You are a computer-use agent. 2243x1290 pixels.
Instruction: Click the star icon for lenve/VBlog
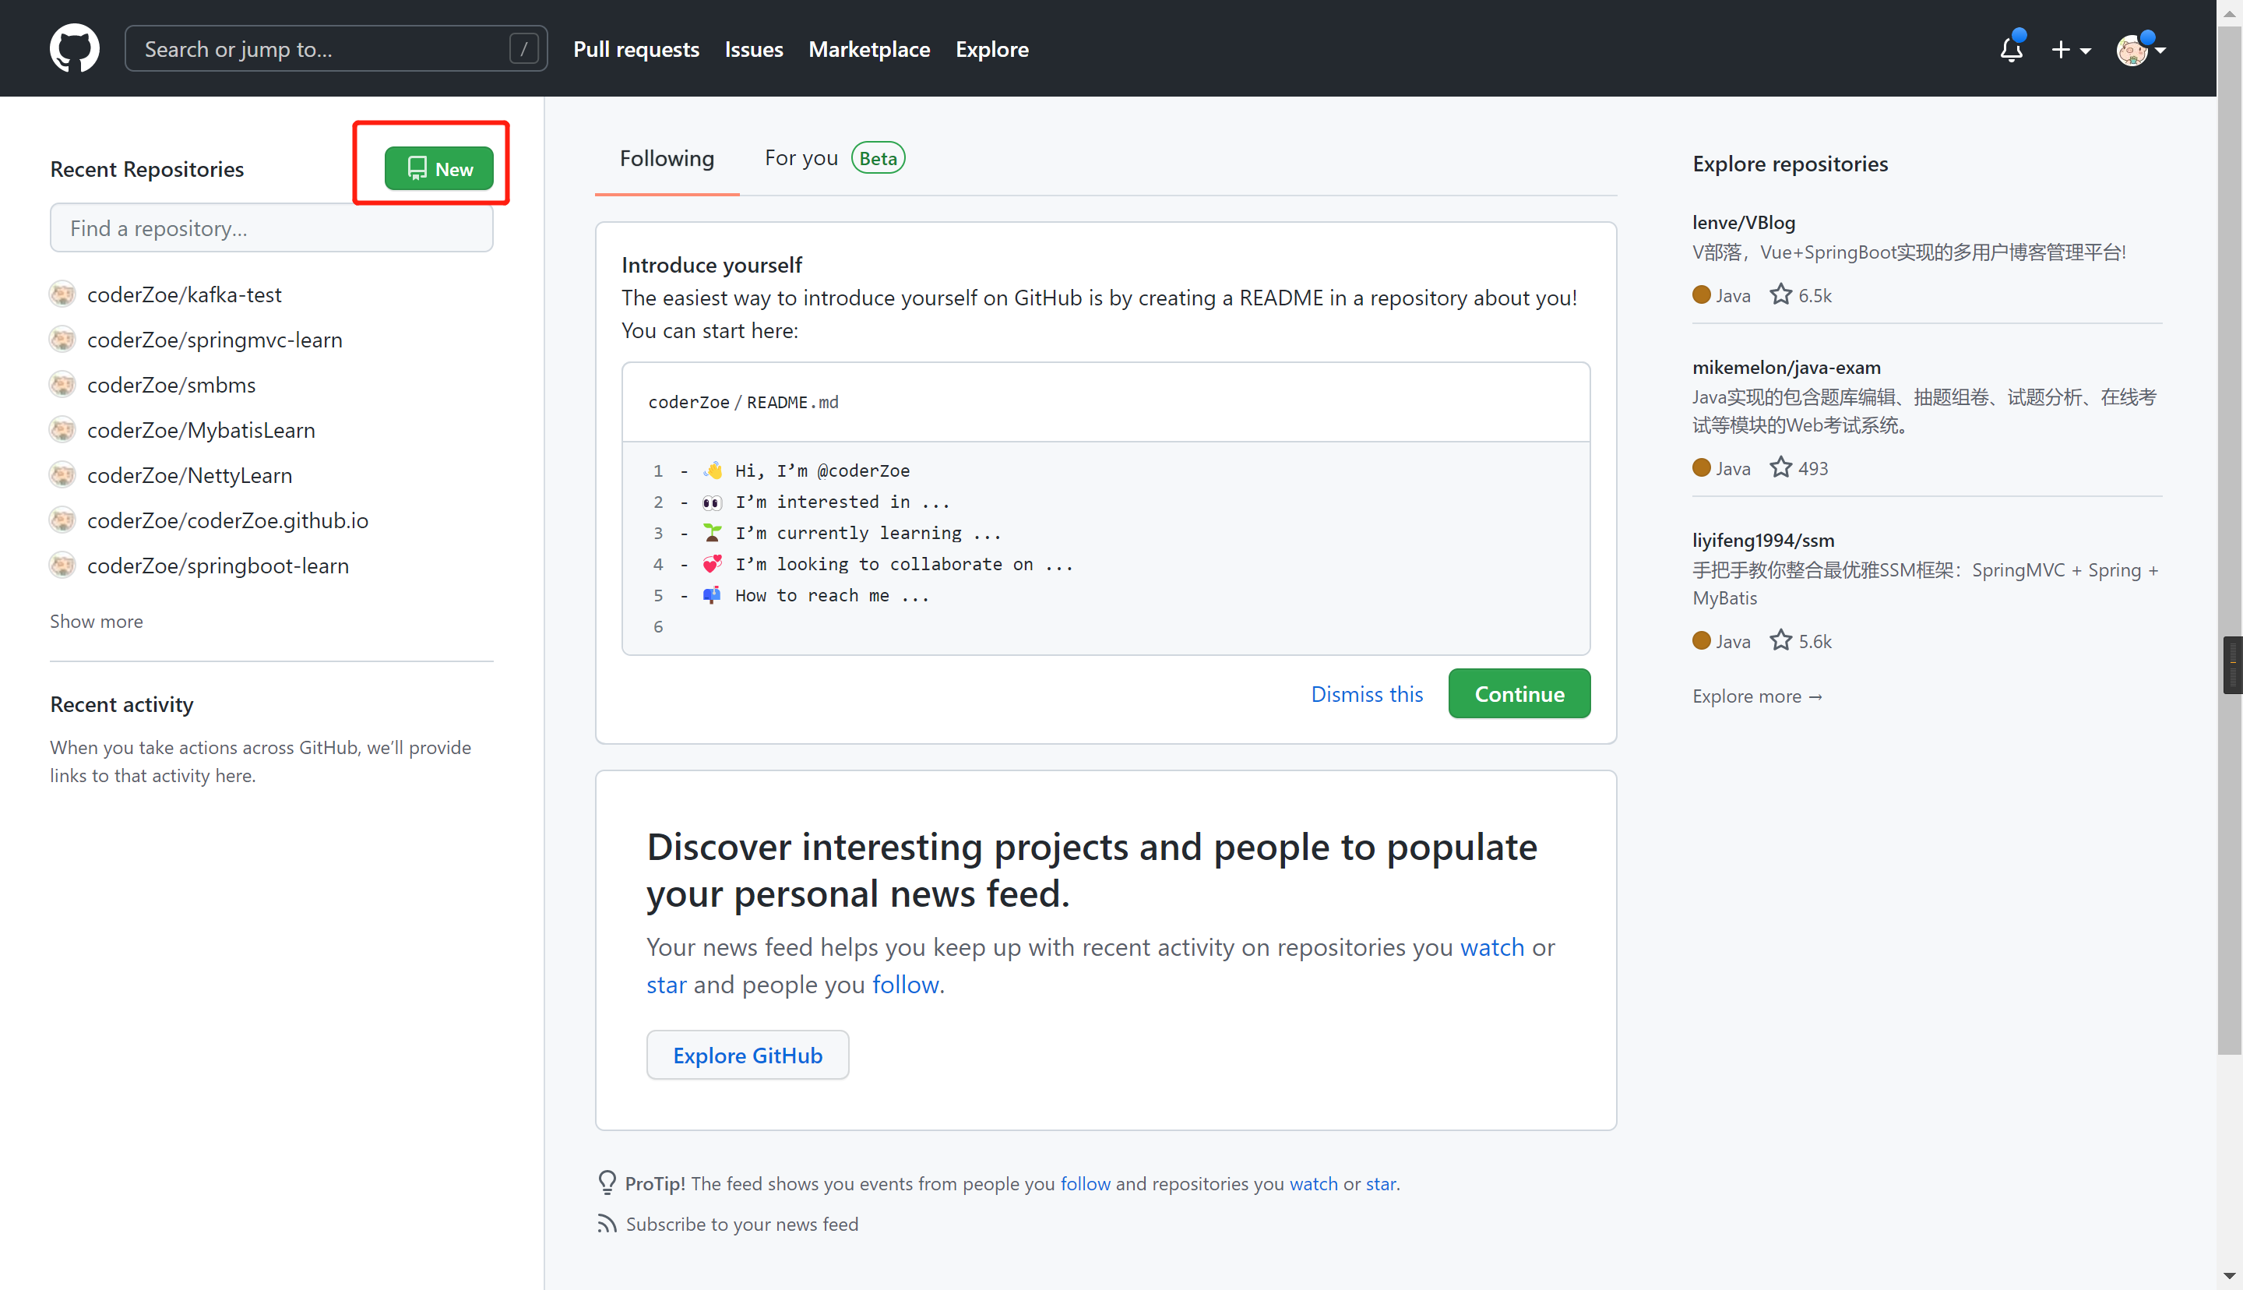[1780, 294]
